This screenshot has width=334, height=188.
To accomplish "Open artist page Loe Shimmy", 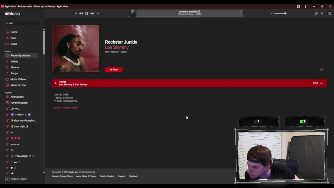I will pos(117,47).
